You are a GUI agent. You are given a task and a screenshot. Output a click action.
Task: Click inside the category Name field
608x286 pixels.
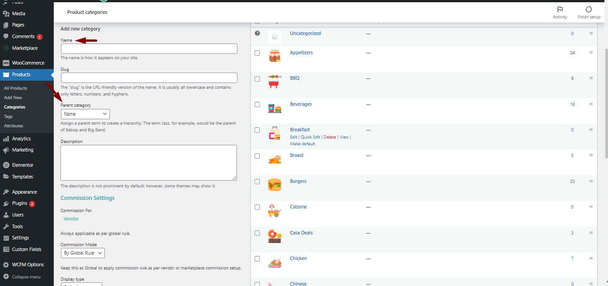149,49
